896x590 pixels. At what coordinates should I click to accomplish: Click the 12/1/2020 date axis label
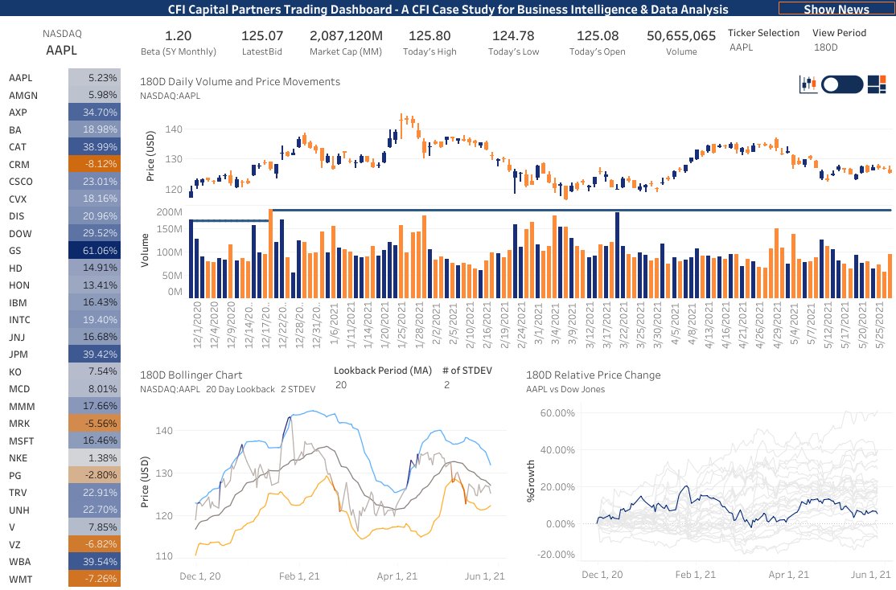[x=197, y=325]
